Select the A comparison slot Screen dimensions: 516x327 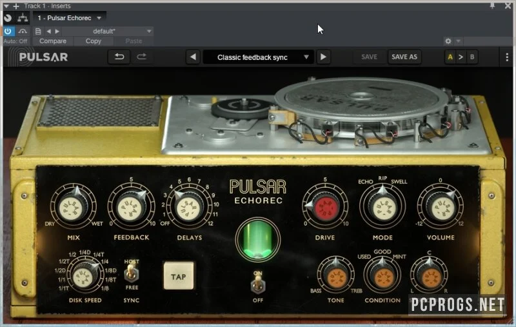(450, 57)
